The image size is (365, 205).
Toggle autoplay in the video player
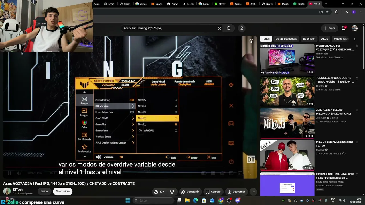coord(204,173)
